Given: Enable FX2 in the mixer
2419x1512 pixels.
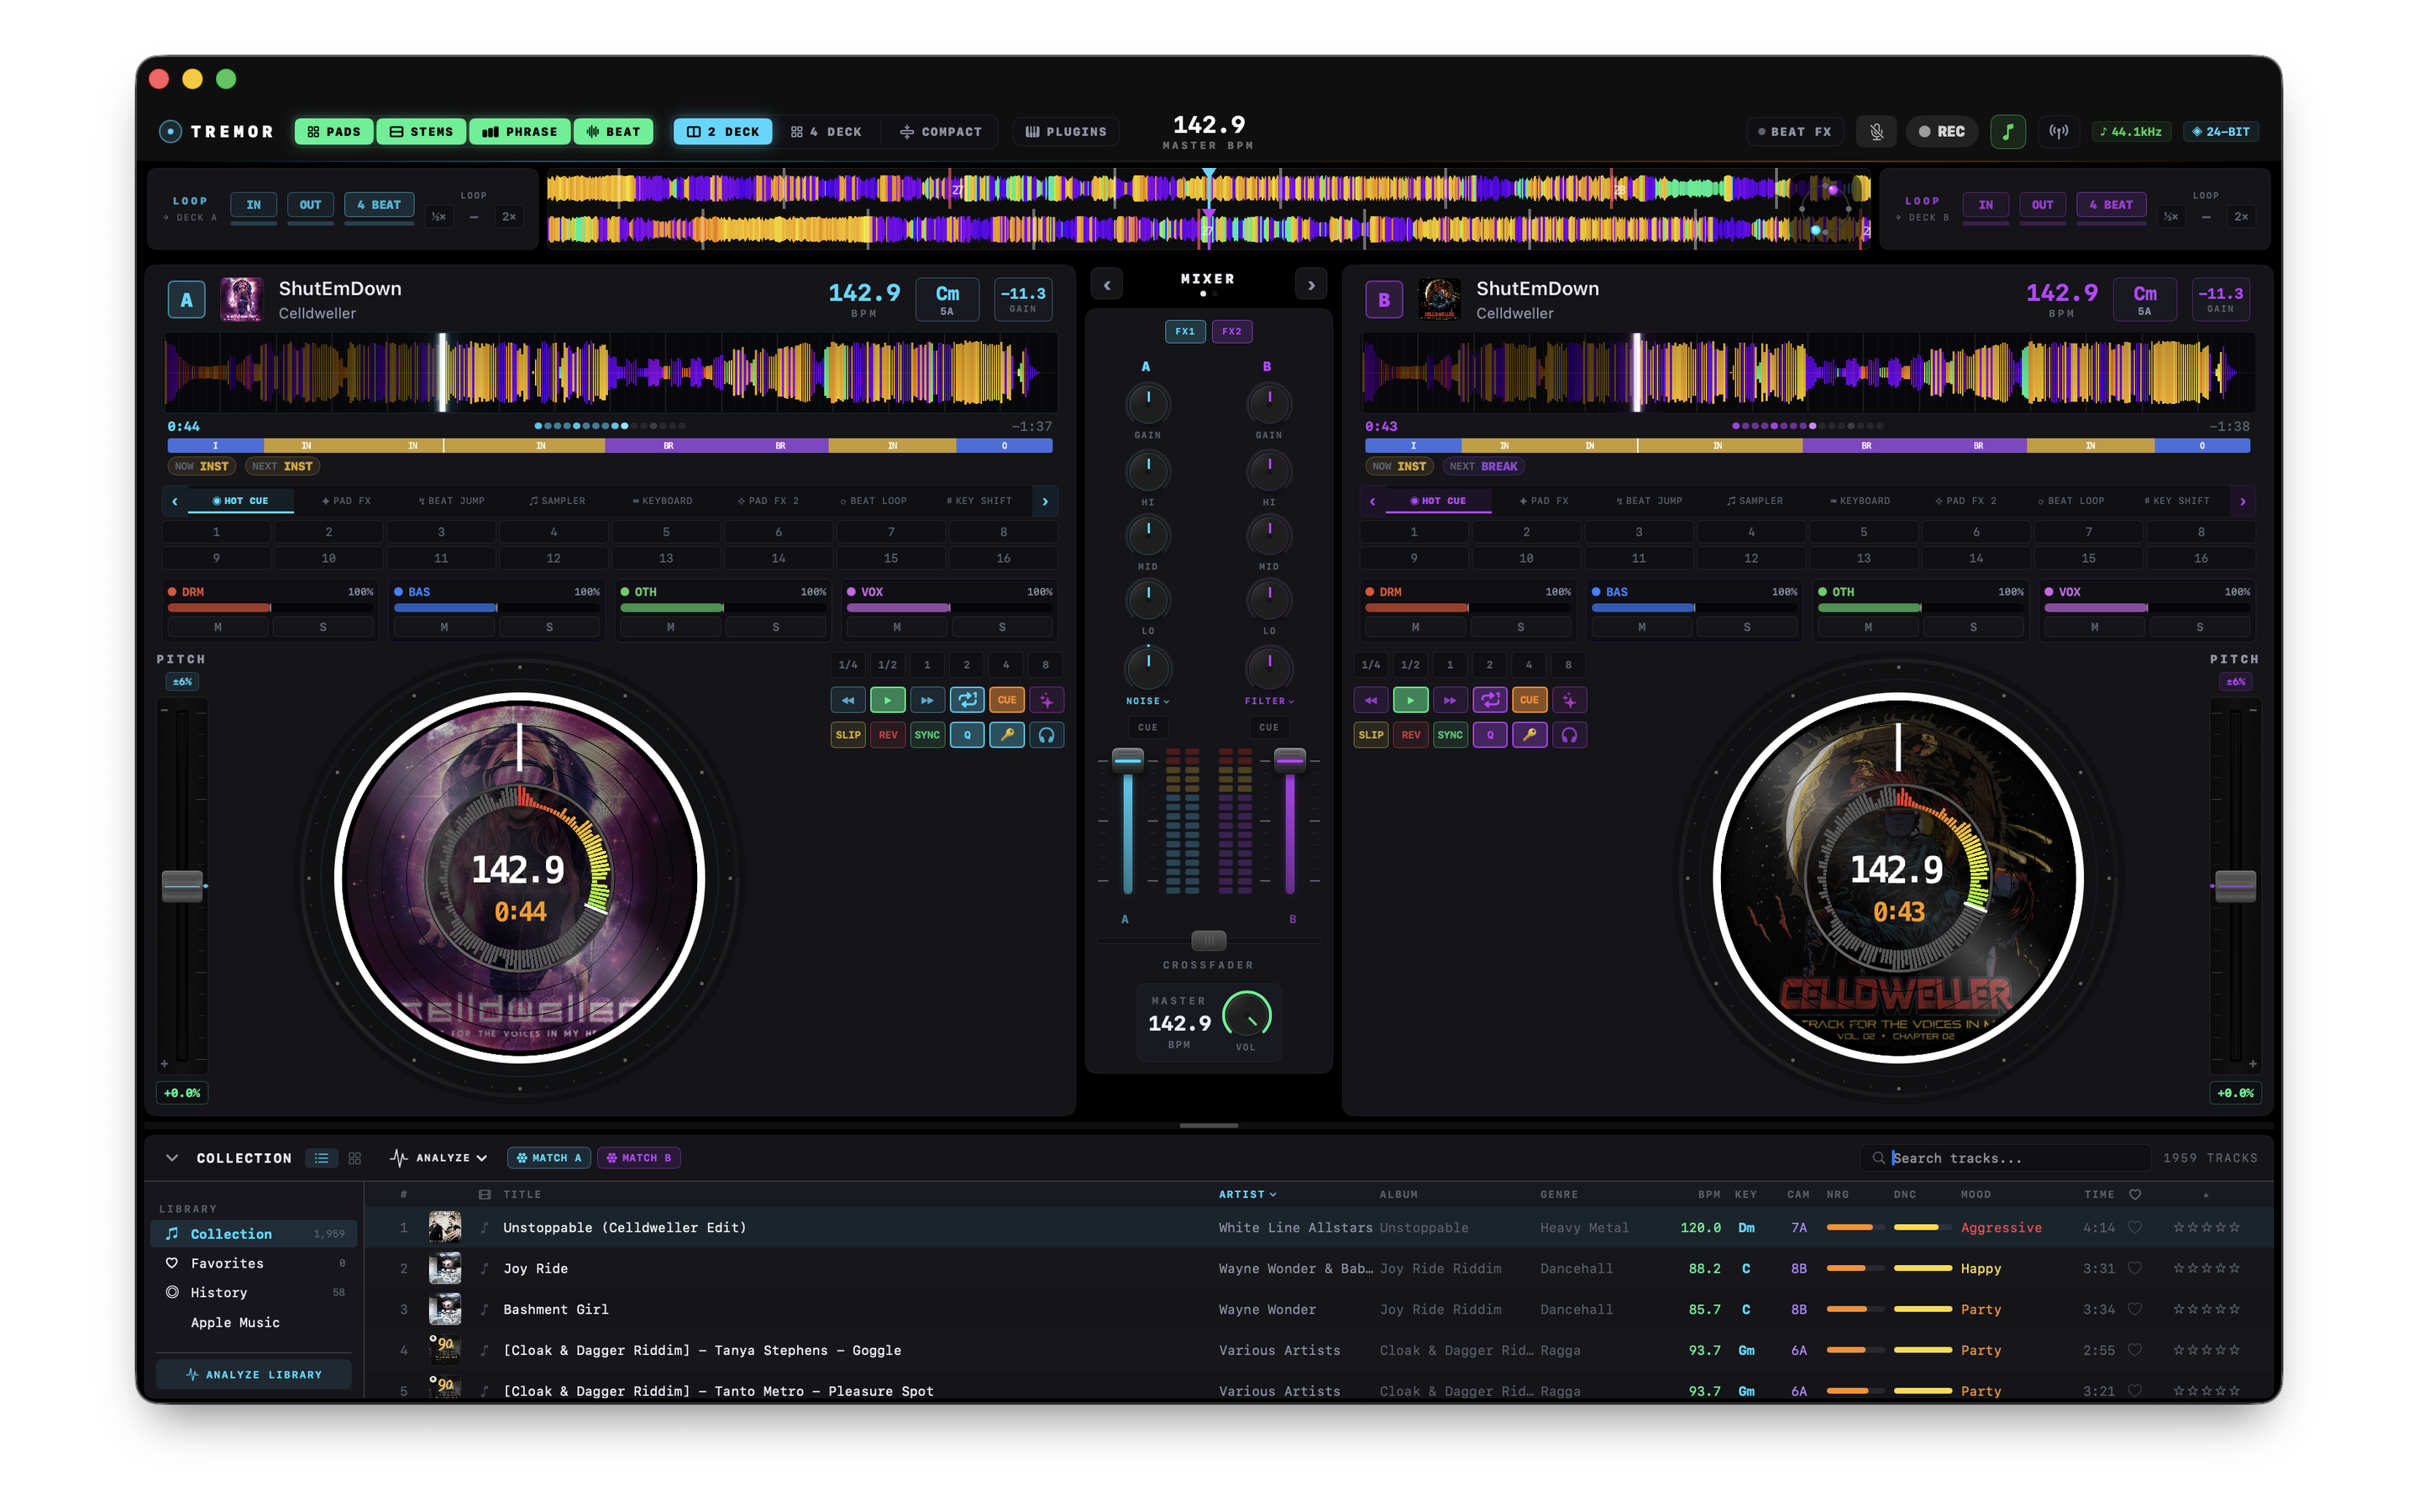Looking at the screenshot, I should tap(1231, 331).
